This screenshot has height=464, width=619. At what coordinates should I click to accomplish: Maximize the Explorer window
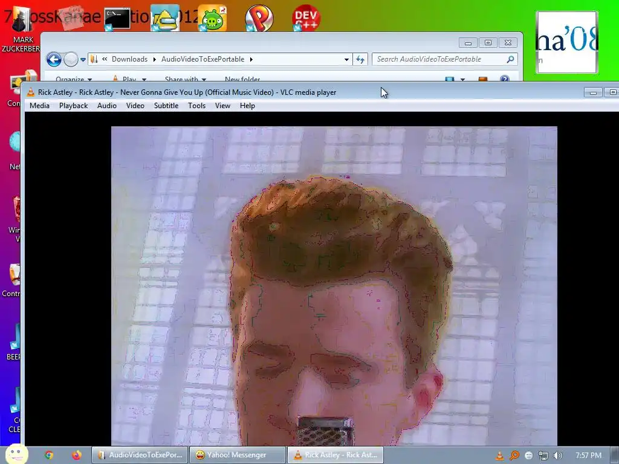tap(488, 43)
